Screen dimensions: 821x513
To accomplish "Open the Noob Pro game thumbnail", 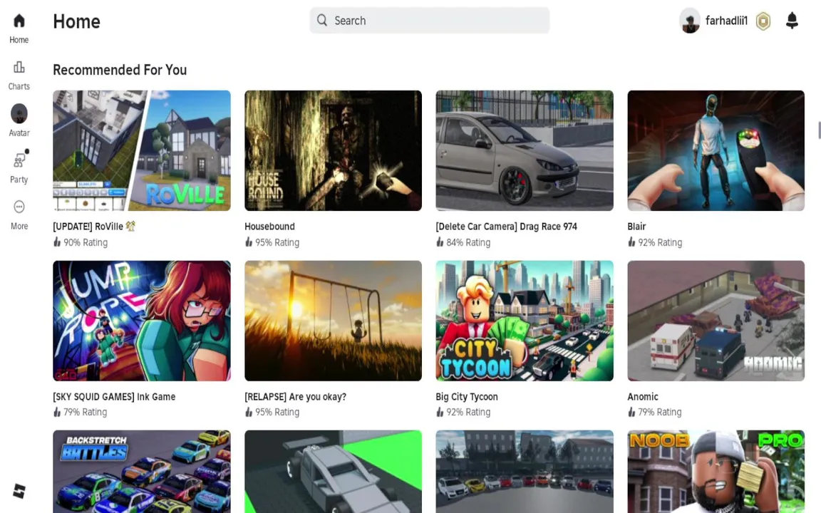I will [716, 472].
